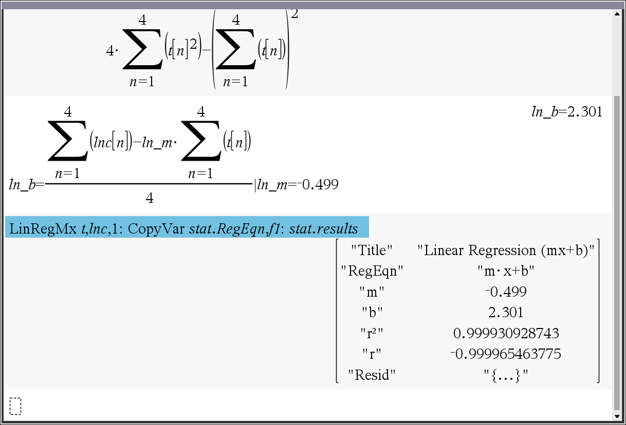The height and width of the screenshot is (425, 626).
Task: Select the r² value 0.999930928743
Action: point(506,334)
